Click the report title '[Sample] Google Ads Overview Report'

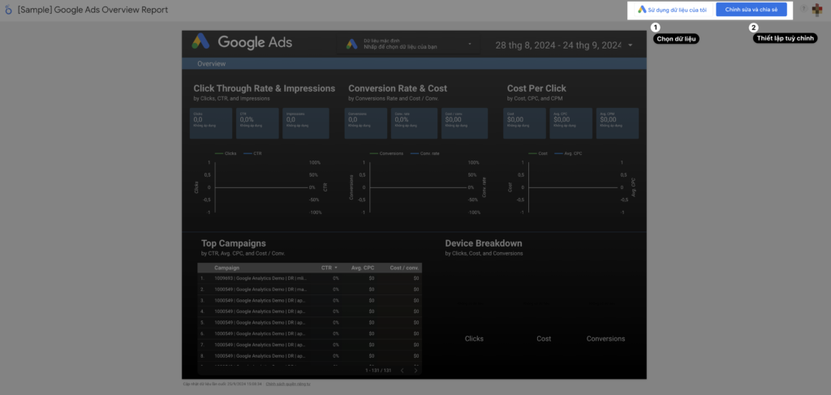(93, 10)
